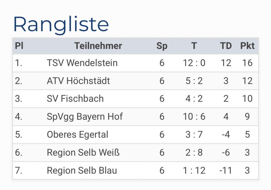The height and width of the screenshot is (190, 271).
Task: Open the ATV Höchstädt team entry
Action: click(x=78, y=81)
